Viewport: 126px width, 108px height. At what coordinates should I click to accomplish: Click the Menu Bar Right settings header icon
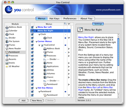point(80,30)
